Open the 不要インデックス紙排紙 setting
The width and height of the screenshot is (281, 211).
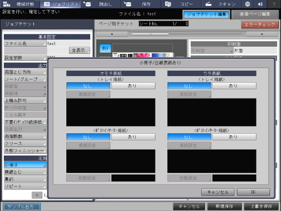(25, 122)
